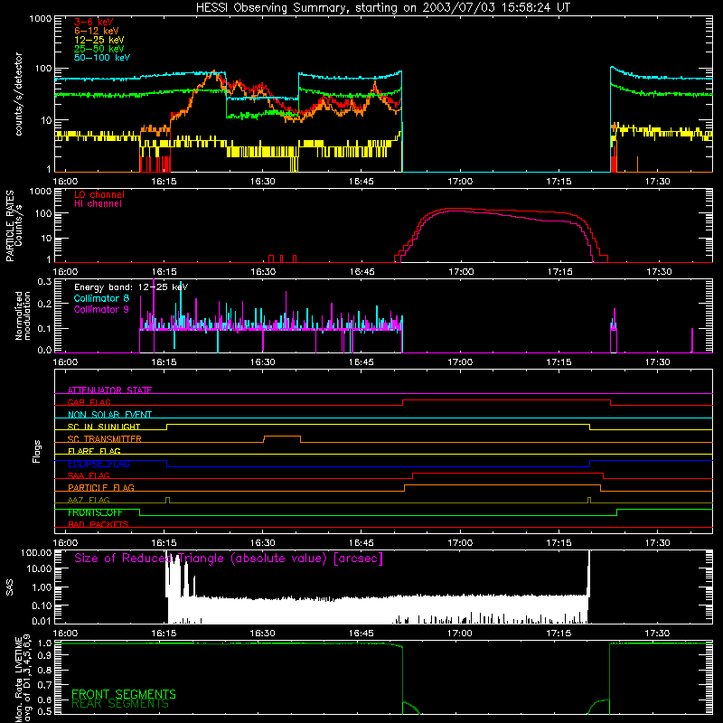
Task: Click the HI channel legend entry
Action: (98, 203)
